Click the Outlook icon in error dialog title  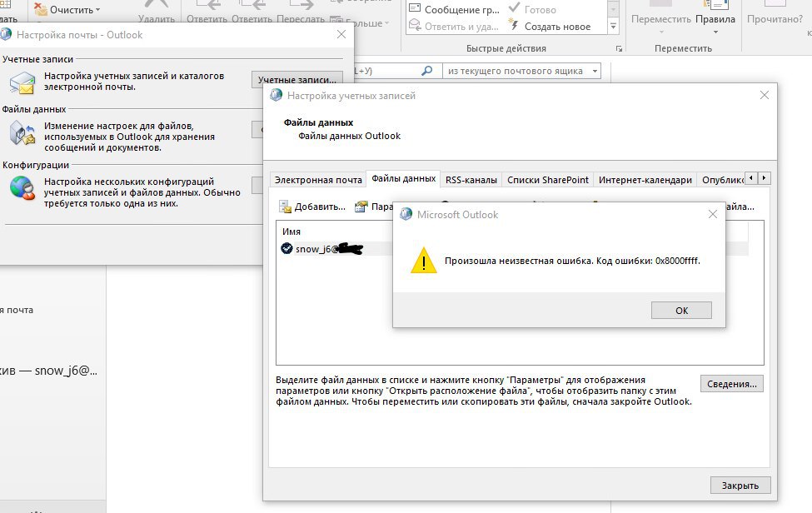pyautogui.click(x=406, y=214)
